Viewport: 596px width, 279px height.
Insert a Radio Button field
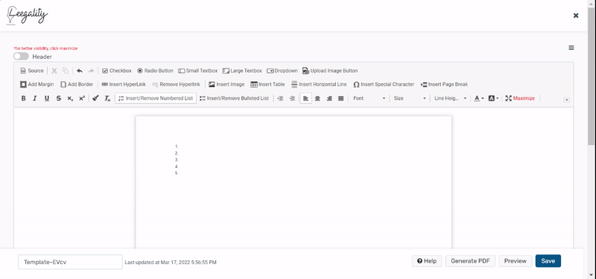click(x=155, y=71)
